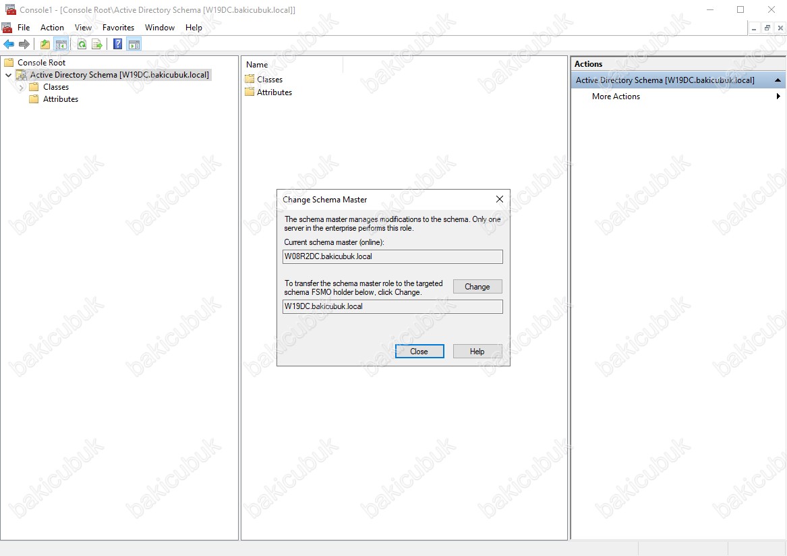Select Attributes label in the tree
The image size is (787, 556).
(61, 99)
